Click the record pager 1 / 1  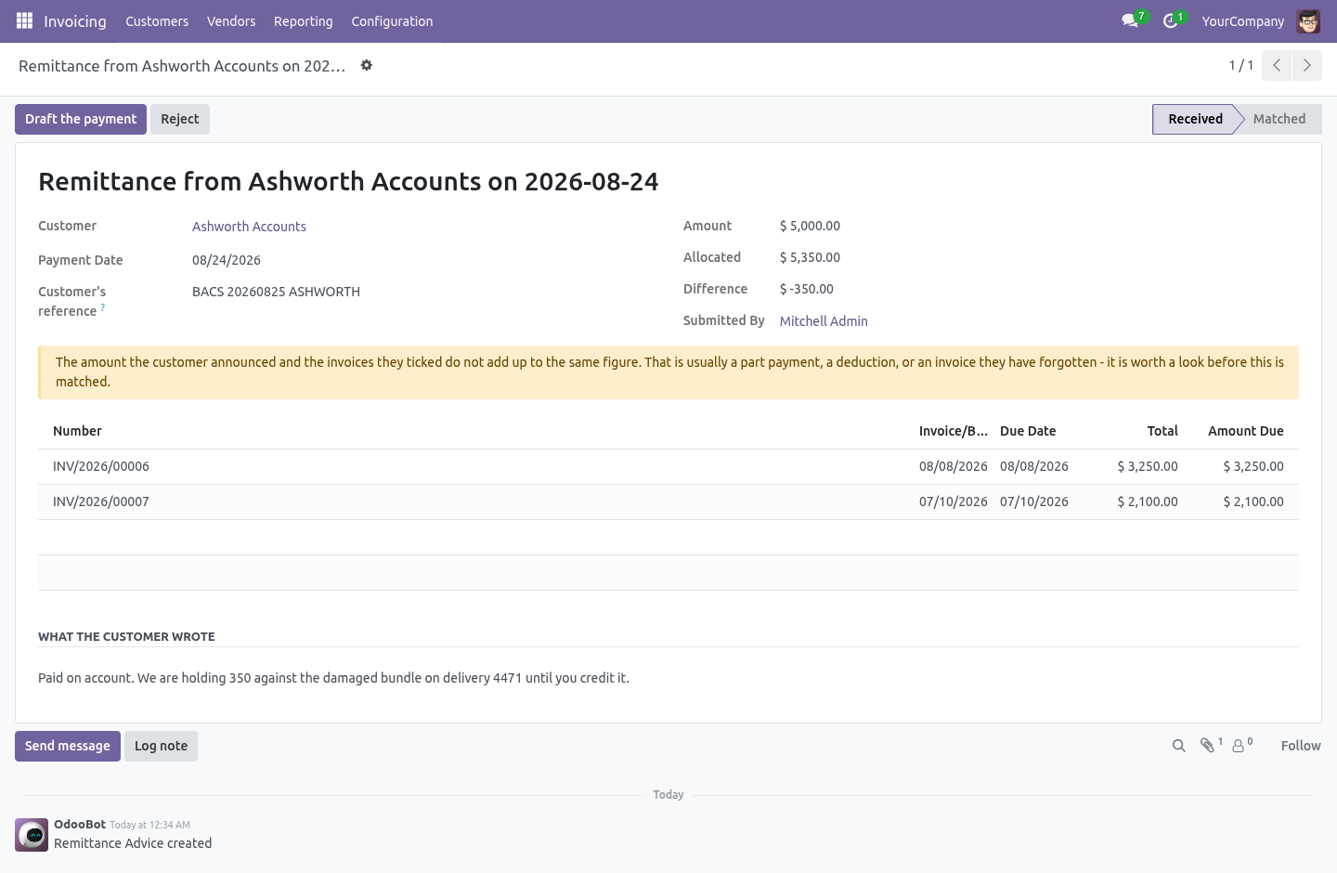(1241, 65)
